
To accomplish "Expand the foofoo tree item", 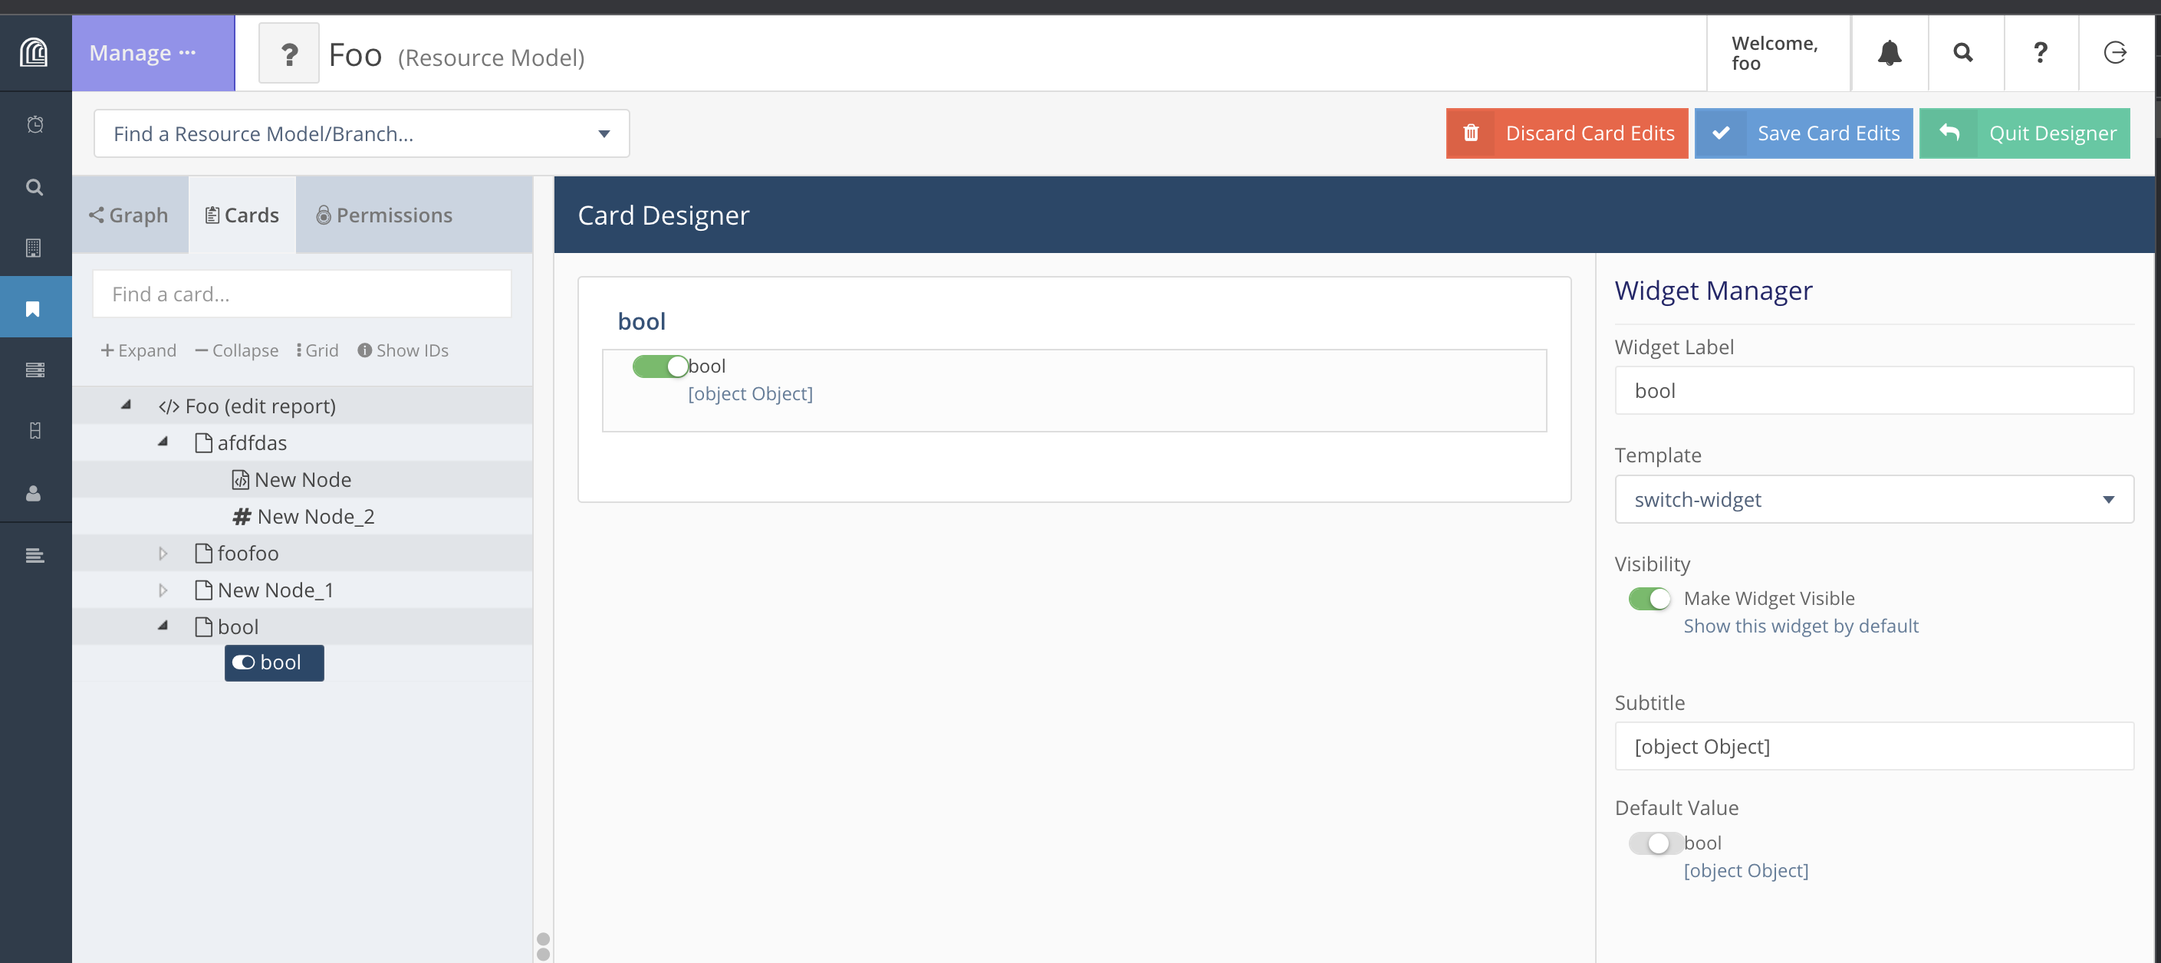I will tap(162, 553).
